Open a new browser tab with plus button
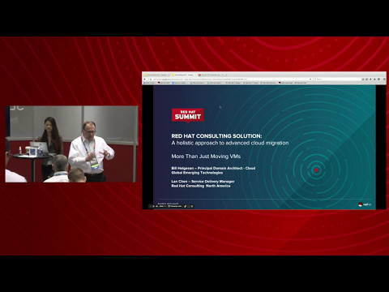The height and width of the screenshot is (292, 389). (226, 75)
